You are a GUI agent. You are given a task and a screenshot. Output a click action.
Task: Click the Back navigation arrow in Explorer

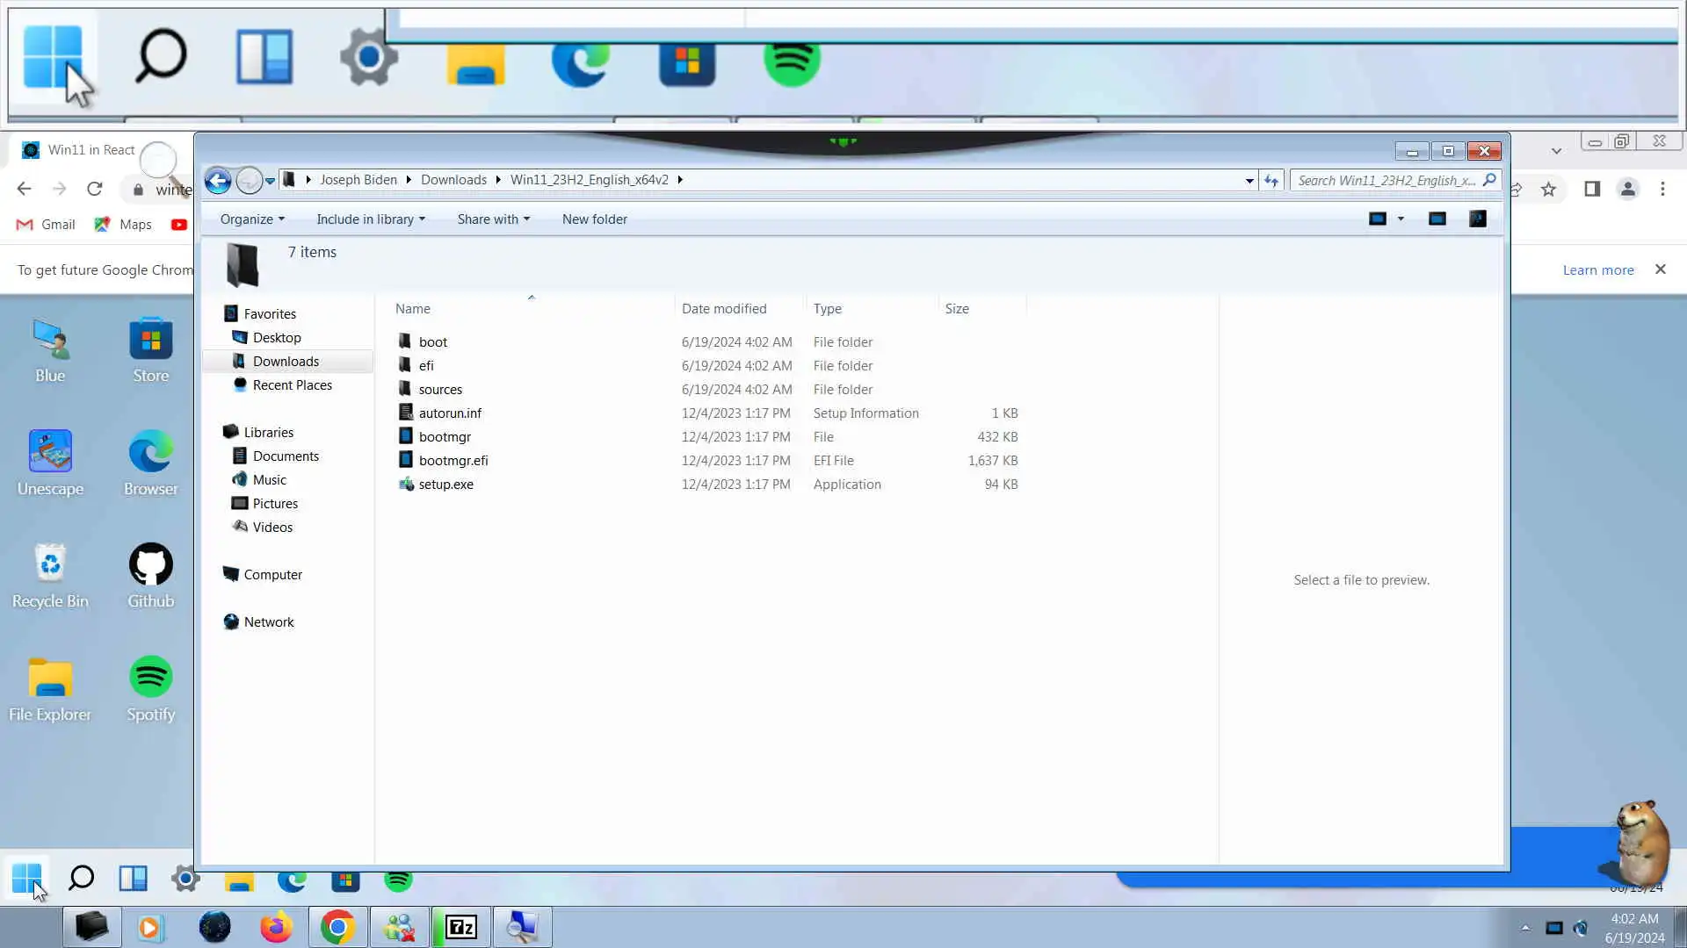click(x=218, y=181)
